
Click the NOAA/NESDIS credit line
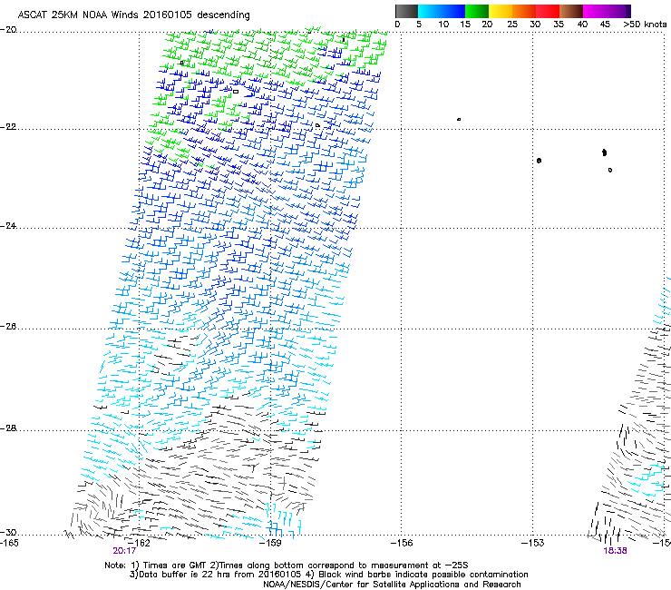coord(392,585)
